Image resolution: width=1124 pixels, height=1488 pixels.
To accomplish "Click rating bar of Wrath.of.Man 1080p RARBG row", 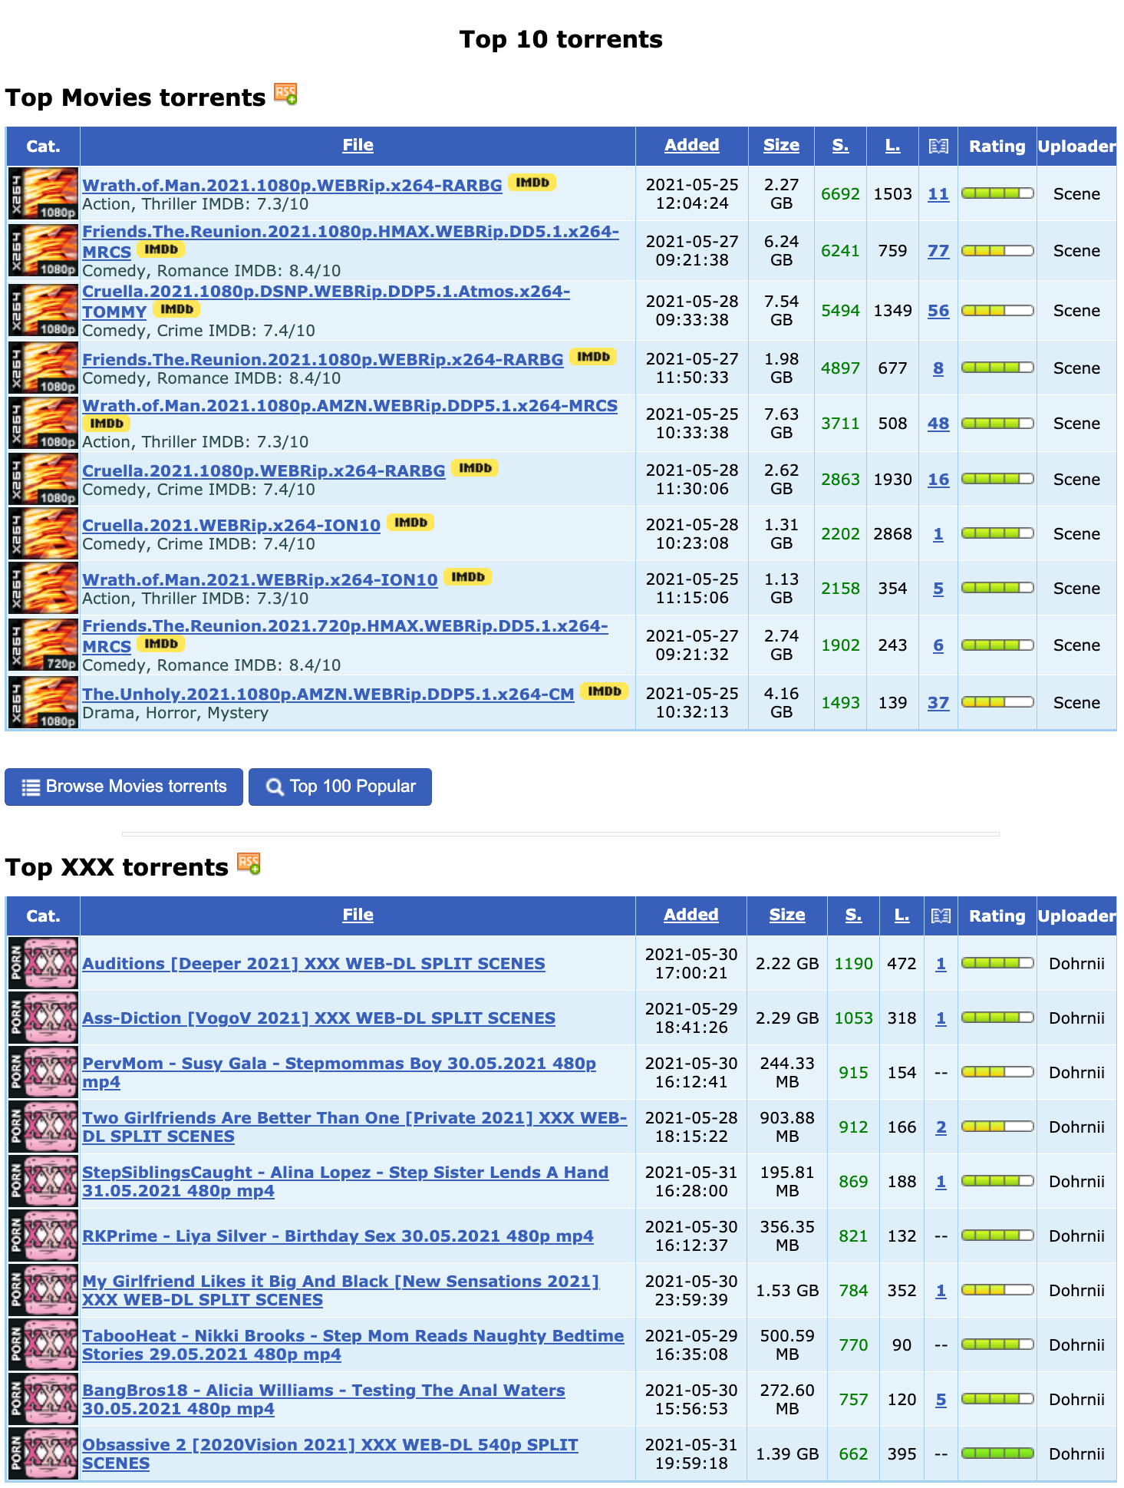I will [x=997, y=193].
